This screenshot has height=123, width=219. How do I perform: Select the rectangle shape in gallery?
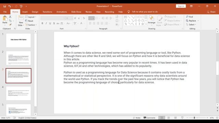coord(136,17)
